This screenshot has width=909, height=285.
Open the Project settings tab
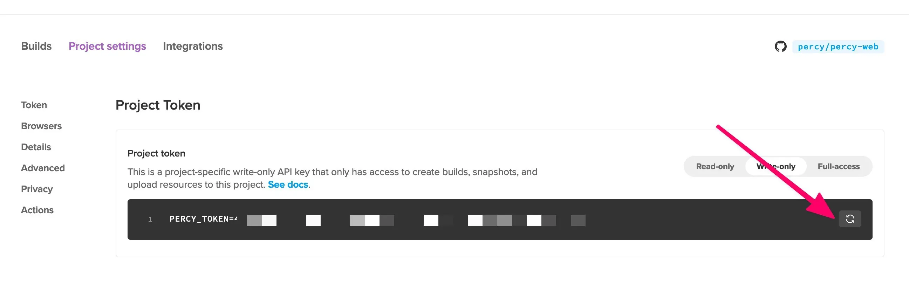pos(107,46)
